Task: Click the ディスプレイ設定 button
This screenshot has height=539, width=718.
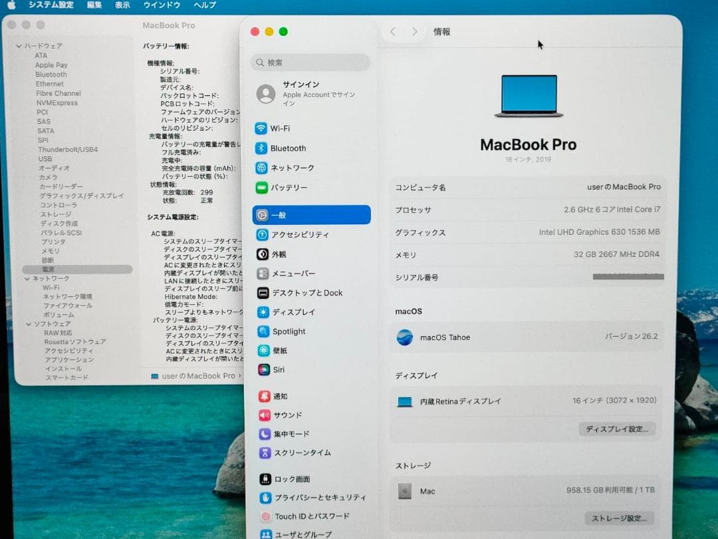Action: point(617,429)
